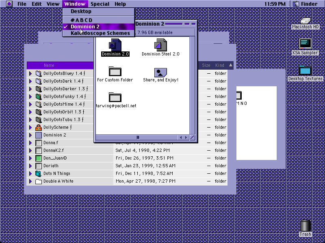This screenshot has width=325, height=243.
Task: Select the Dominion Steel 2.0 file icon
Action: pos(160,45)
